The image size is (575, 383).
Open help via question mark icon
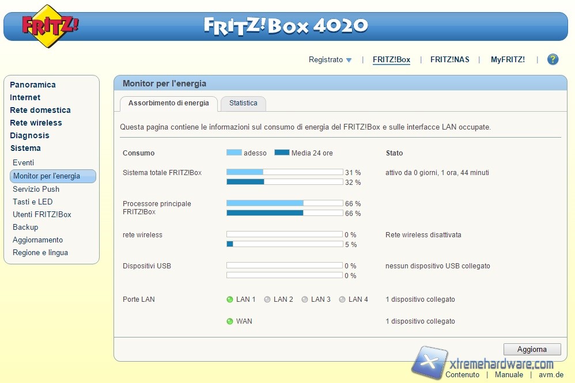[553, 59]
